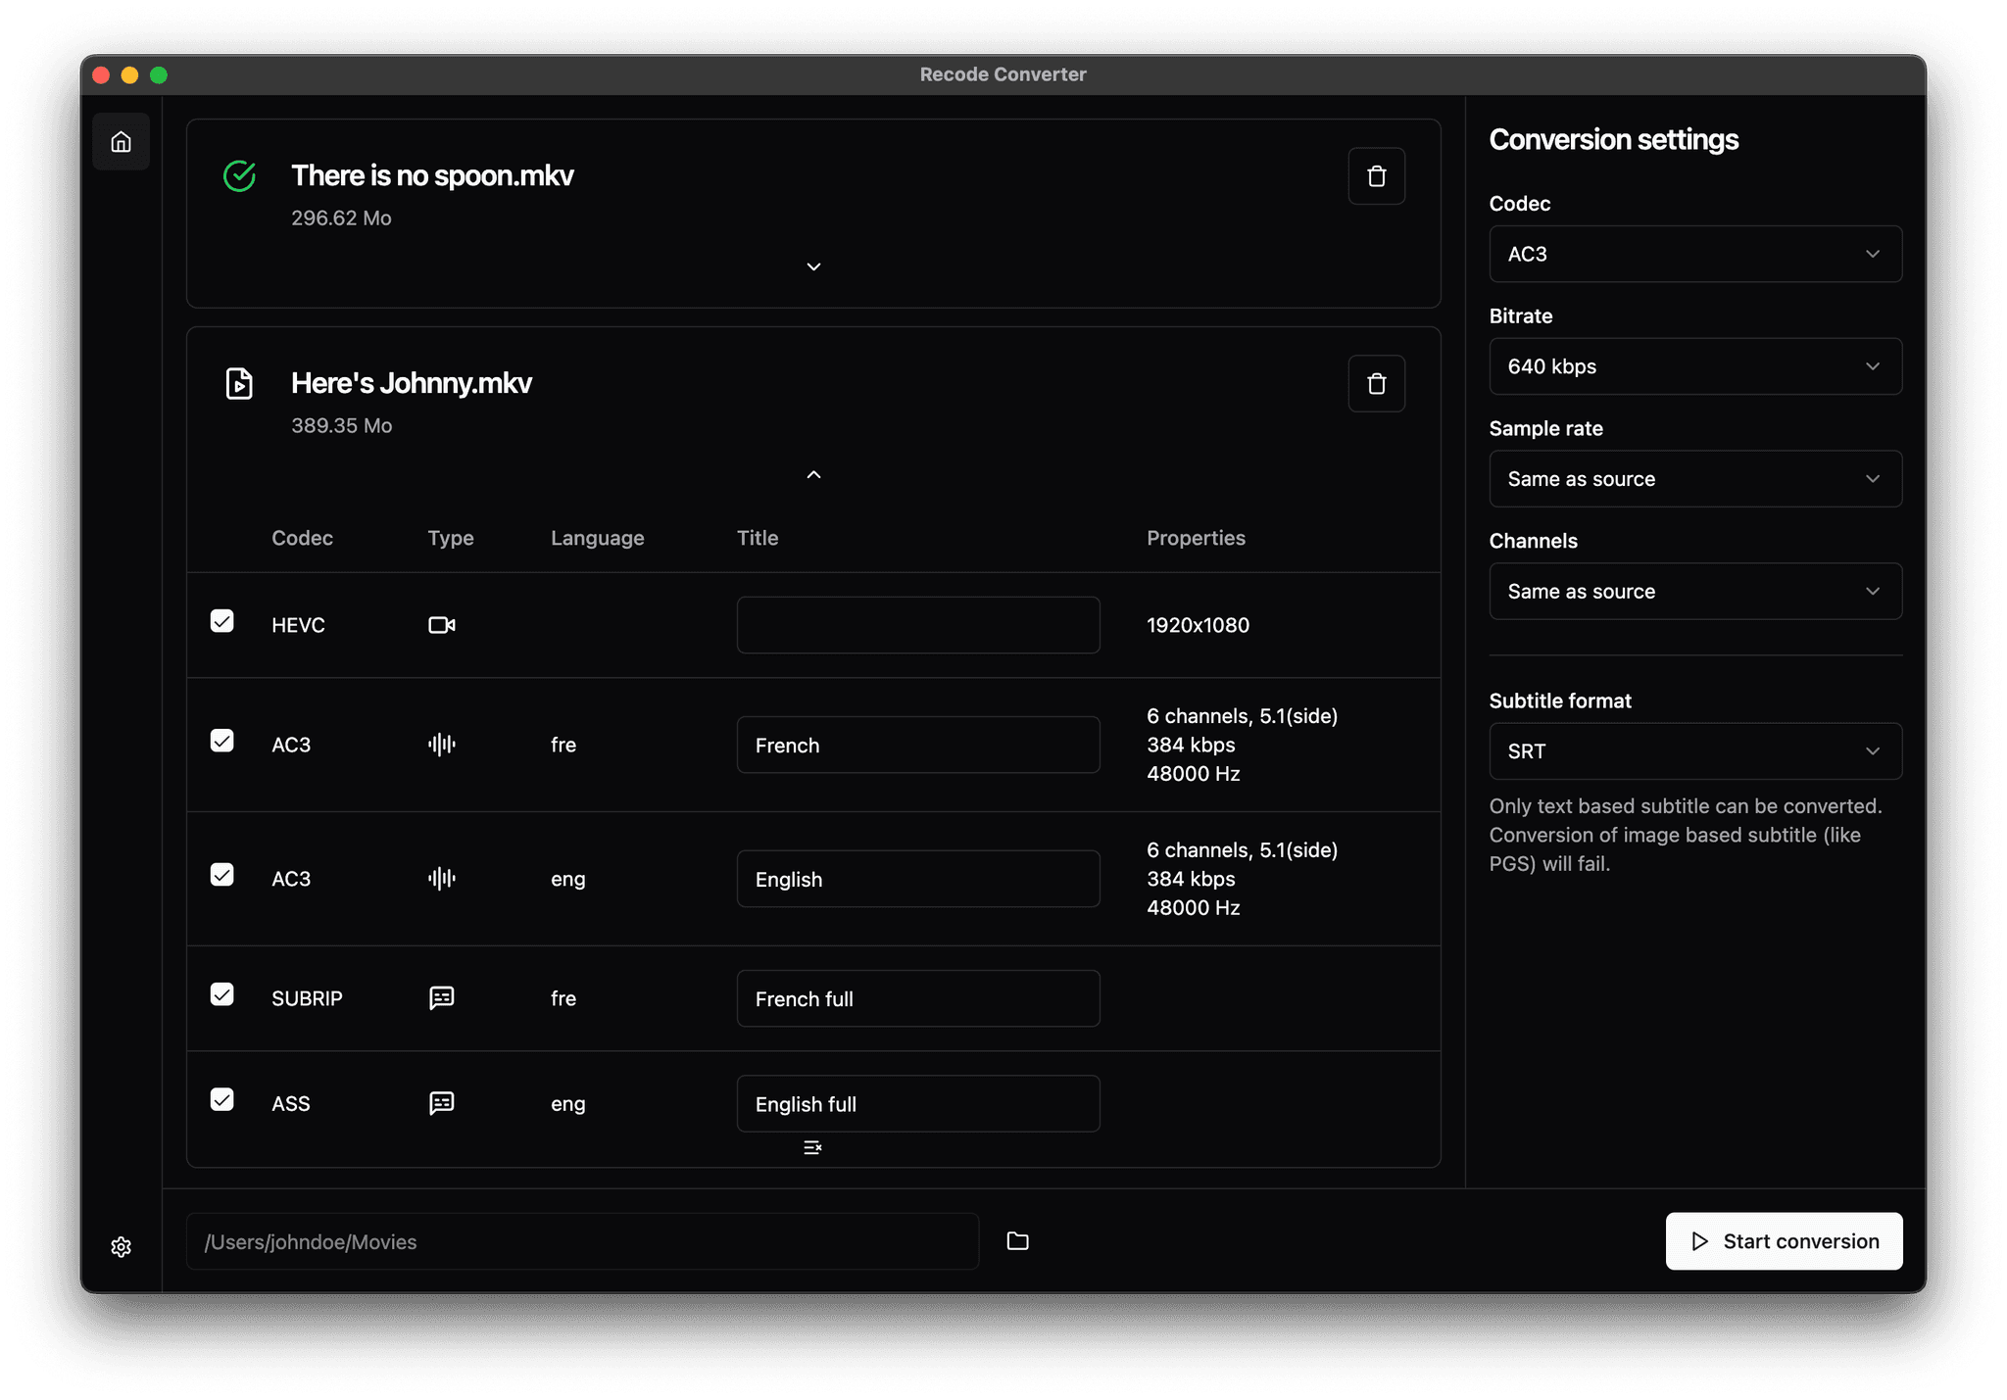Open the Bitrate dropdown set to 640 kbps

click(x=1693, y=365)
